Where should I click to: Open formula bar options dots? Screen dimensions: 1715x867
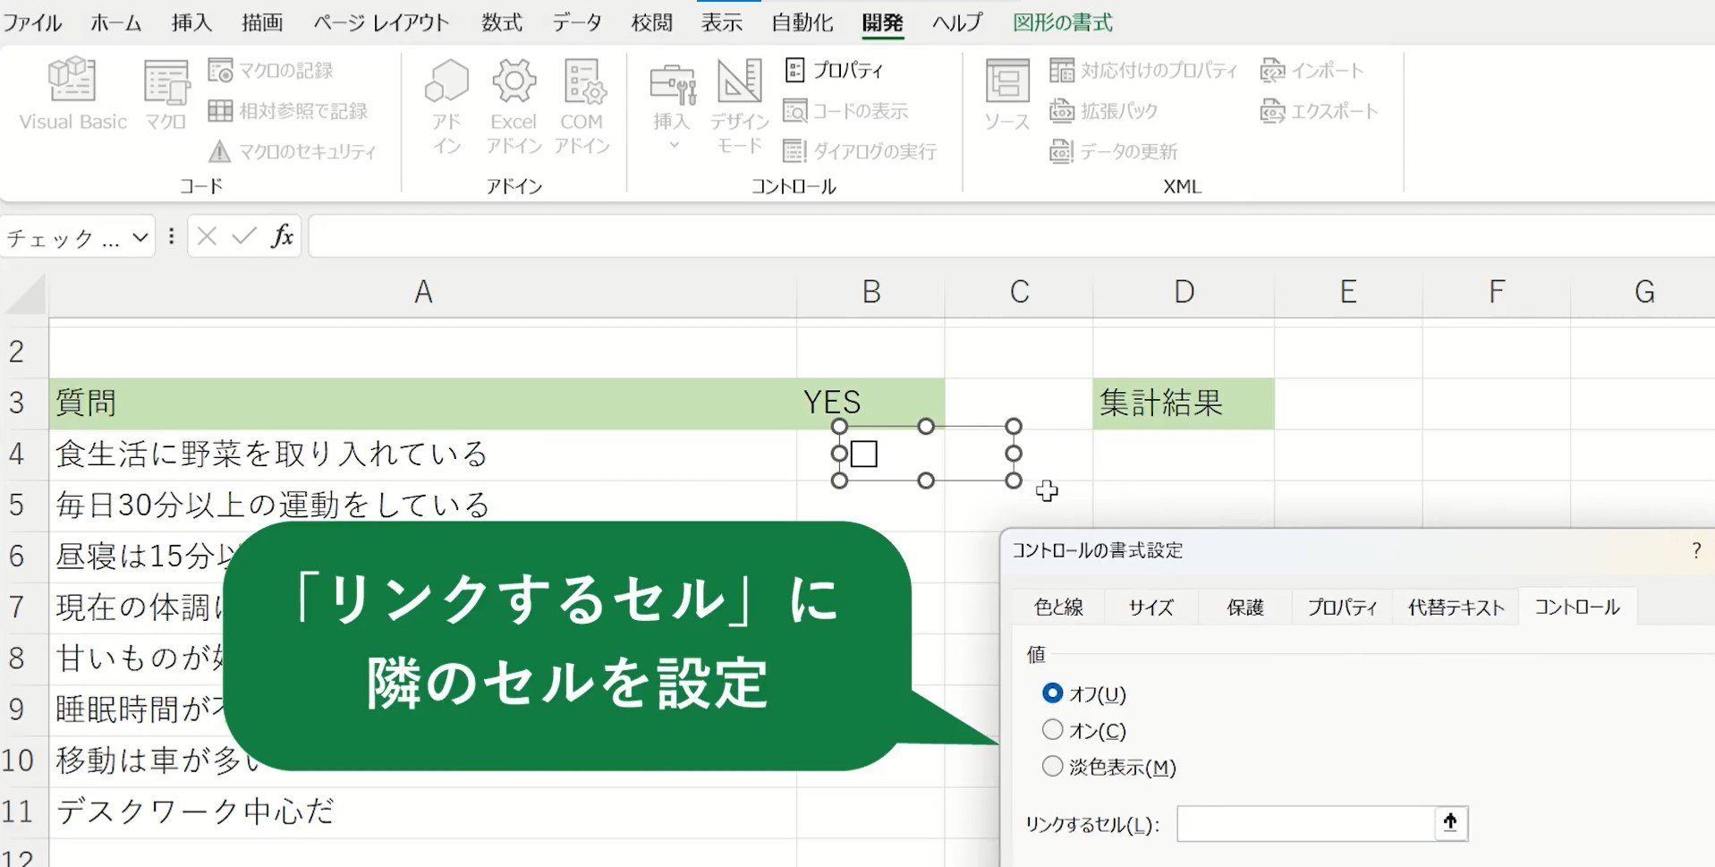pos(171,236)
